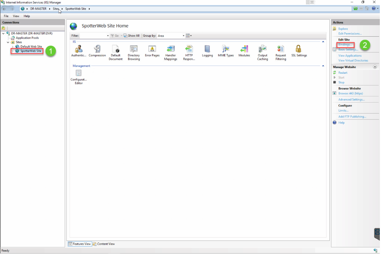Open Handler Mappings
381x254 pixels.
coord(170,51)
